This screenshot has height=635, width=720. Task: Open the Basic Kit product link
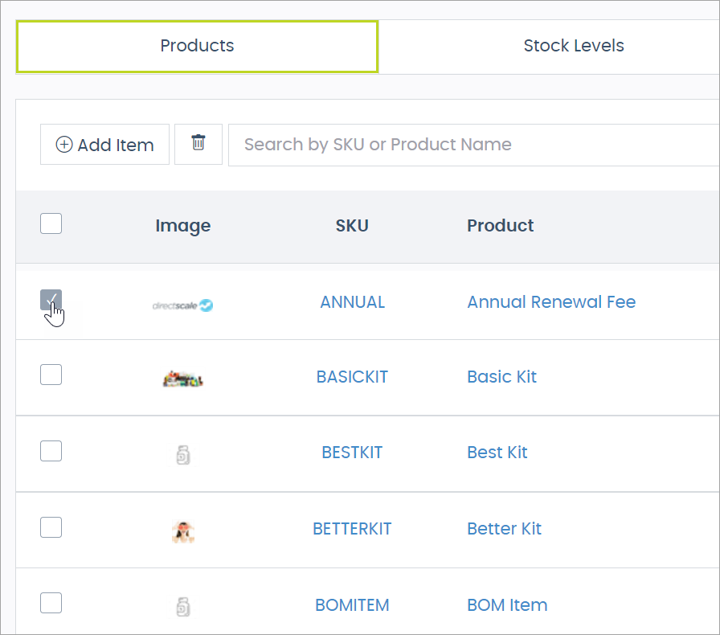click(x=501, y=377)
